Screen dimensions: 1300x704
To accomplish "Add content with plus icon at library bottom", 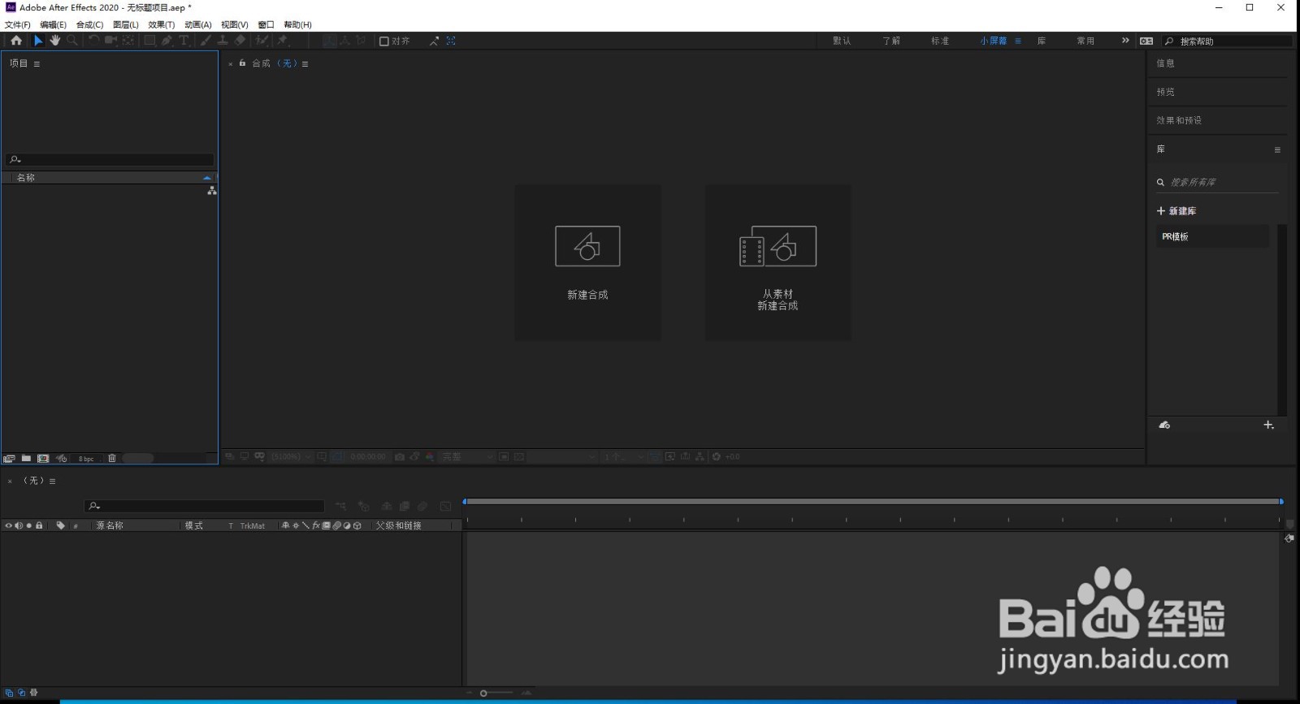I will point(1268,425).
